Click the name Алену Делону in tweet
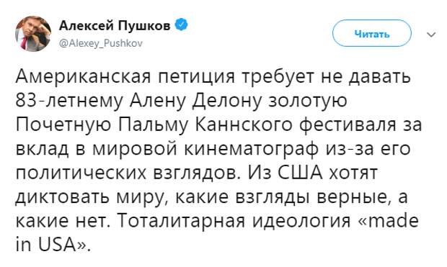This screenshot has height=267, width=447. [195, 101]
